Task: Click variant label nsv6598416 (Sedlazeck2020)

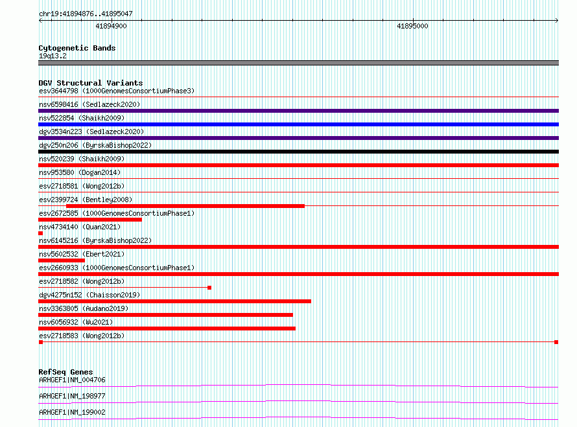Action: pyautogui.click(x=89, y=104)
